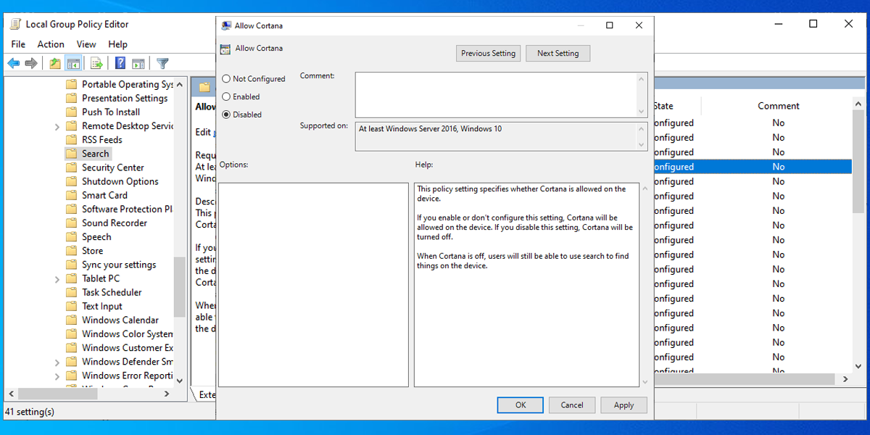The width and height of the screenshot is (870, 435).
Task: Expand the Remote Desktop Services tree node
Action: coord(57,127)
